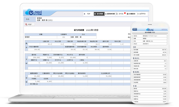Click the 08:00 cell under 休出時間 on the laptop

click(x=94, y=50)
